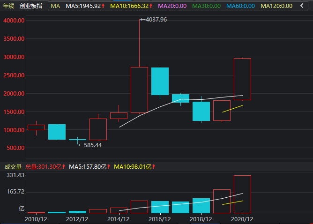Click the 成交量 volume indicator label
Screen dimensions: 313x224
[13, 167]
